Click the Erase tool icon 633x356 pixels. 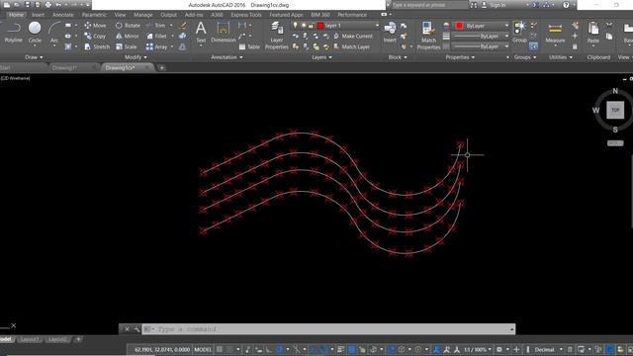pyautogui.click(x=182, y=26)
